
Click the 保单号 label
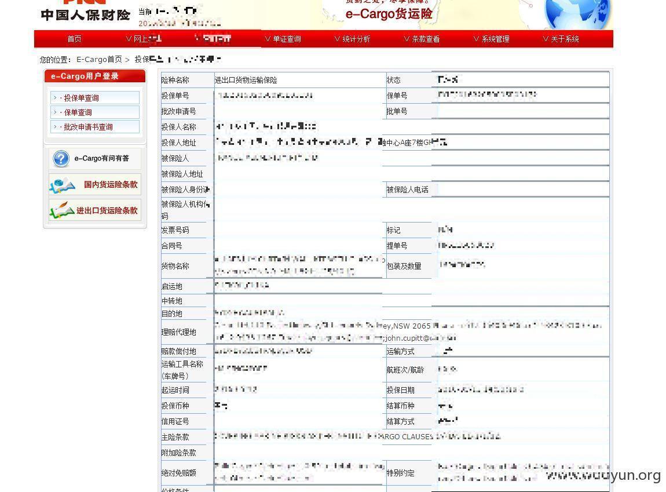point(397,96)
